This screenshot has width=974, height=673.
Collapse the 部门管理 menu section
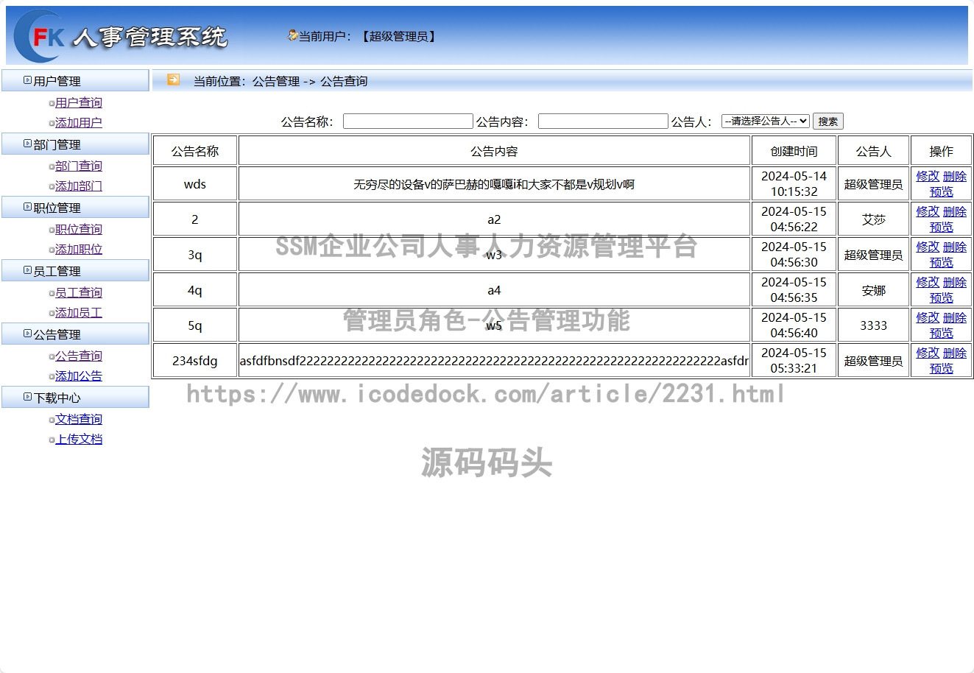[75, 144]
